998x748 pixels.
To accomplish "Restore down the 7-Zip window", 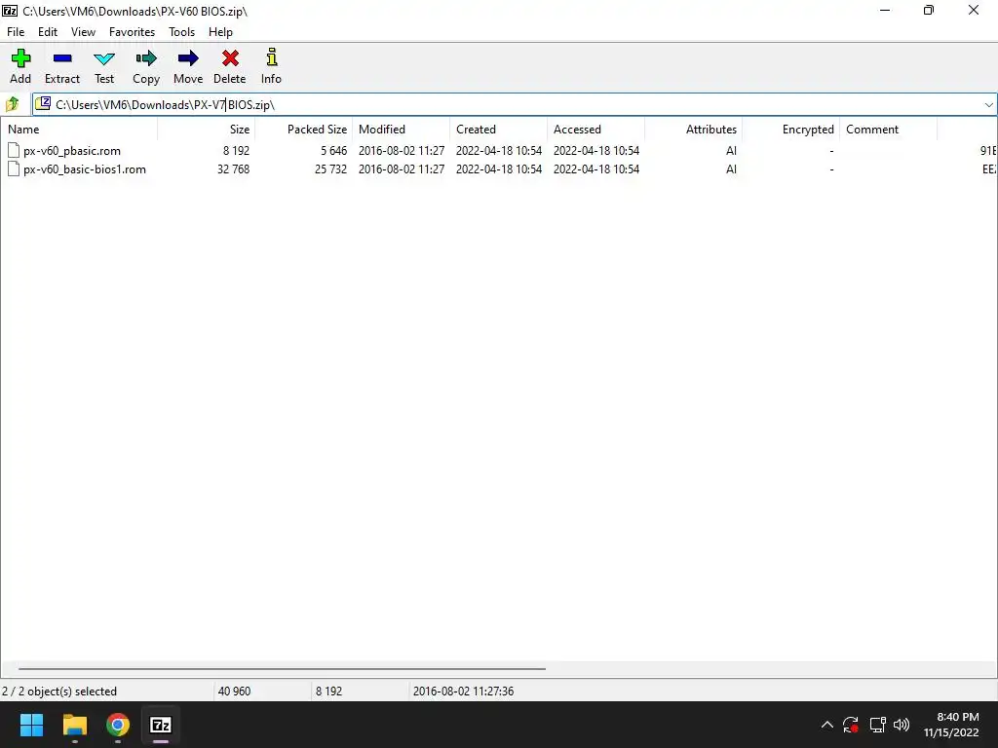I will 929,10.
